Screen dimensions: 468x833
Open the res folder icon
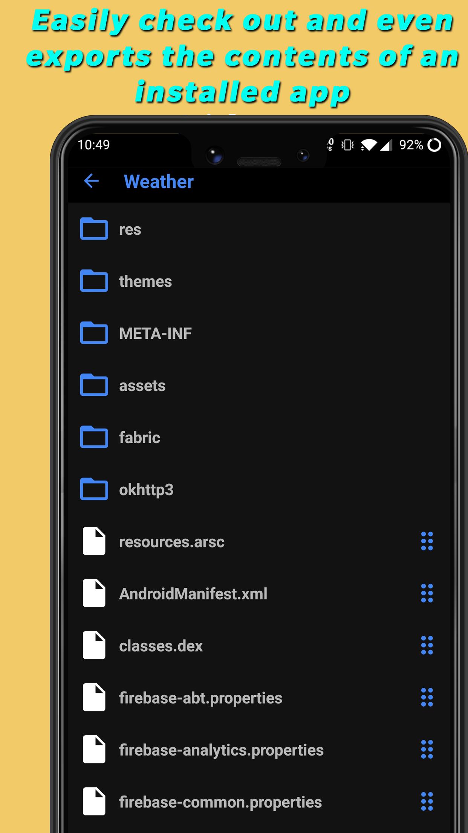click(x=94, y=229)
